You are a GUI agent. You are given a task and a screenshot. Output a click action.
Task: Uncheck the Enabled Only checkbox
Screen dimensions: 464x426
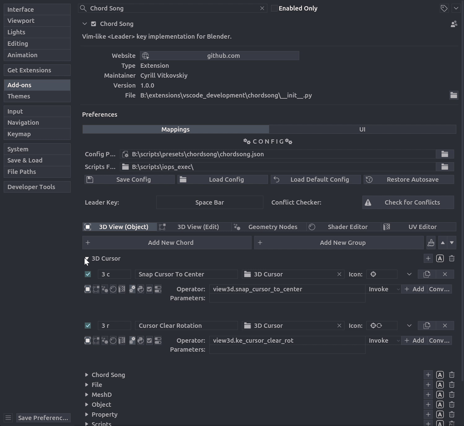274,8
